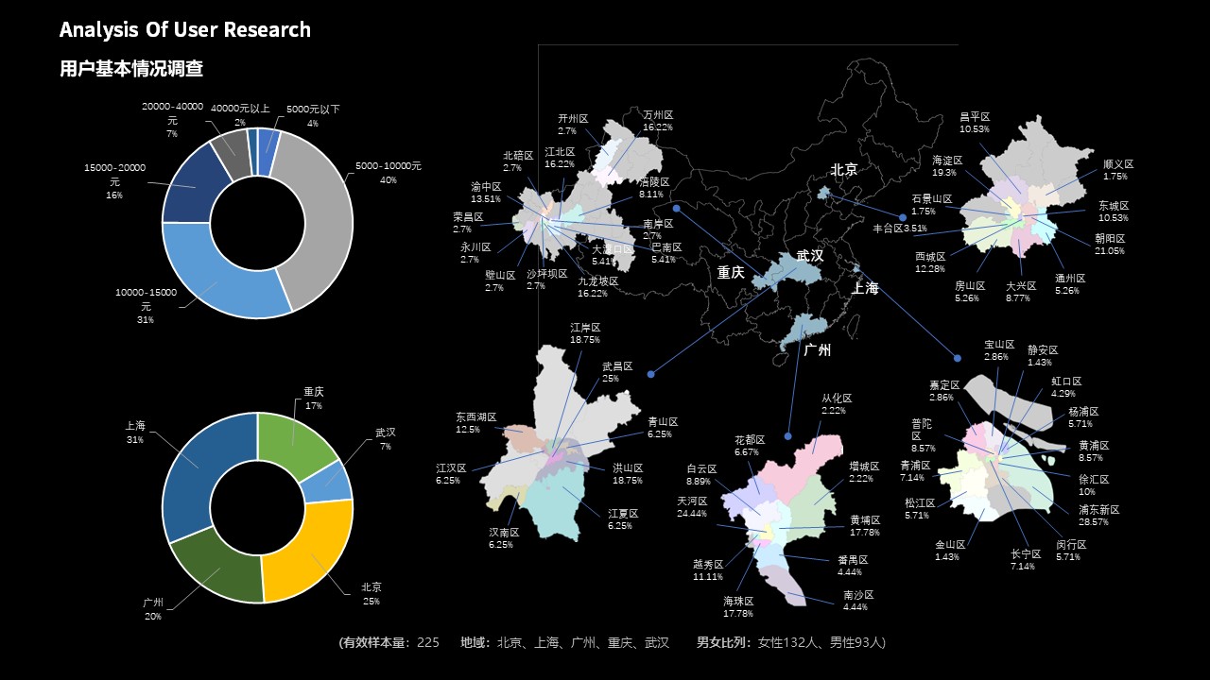Select the '金山区 1.43%' district label
This screenshot has width=1210, height=680.
[x=950, y=551]
